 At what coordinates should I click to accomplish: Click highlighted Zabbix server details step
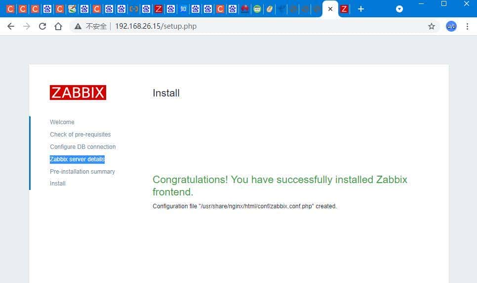pyautogui.click(x=77, y=159)
